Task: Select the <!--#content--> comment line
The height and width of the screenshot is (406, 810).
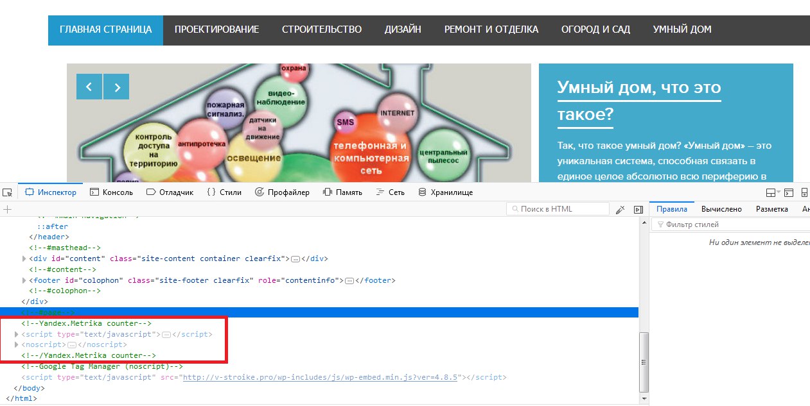Action: [62, 270]
